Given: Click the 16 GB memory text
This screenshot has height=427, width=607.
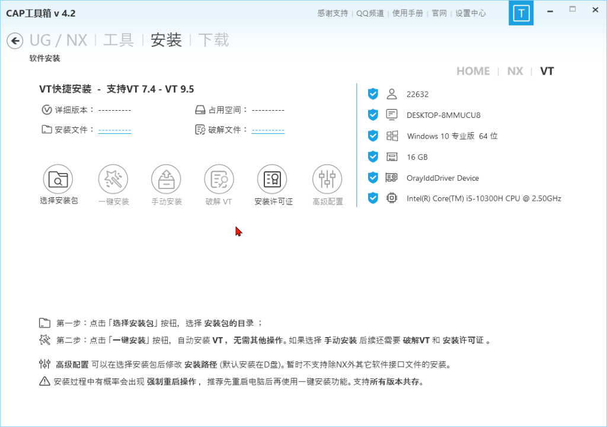Looking at the screenshot, I should [417, 157].
